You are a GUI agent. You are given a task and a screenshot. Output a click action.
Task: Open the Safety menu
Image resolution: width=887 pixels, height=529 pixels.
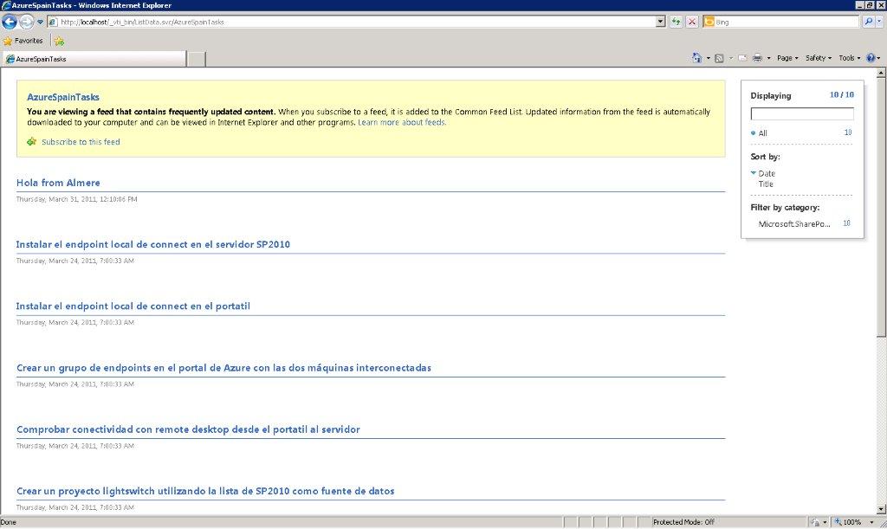click(x=818, y=58)
